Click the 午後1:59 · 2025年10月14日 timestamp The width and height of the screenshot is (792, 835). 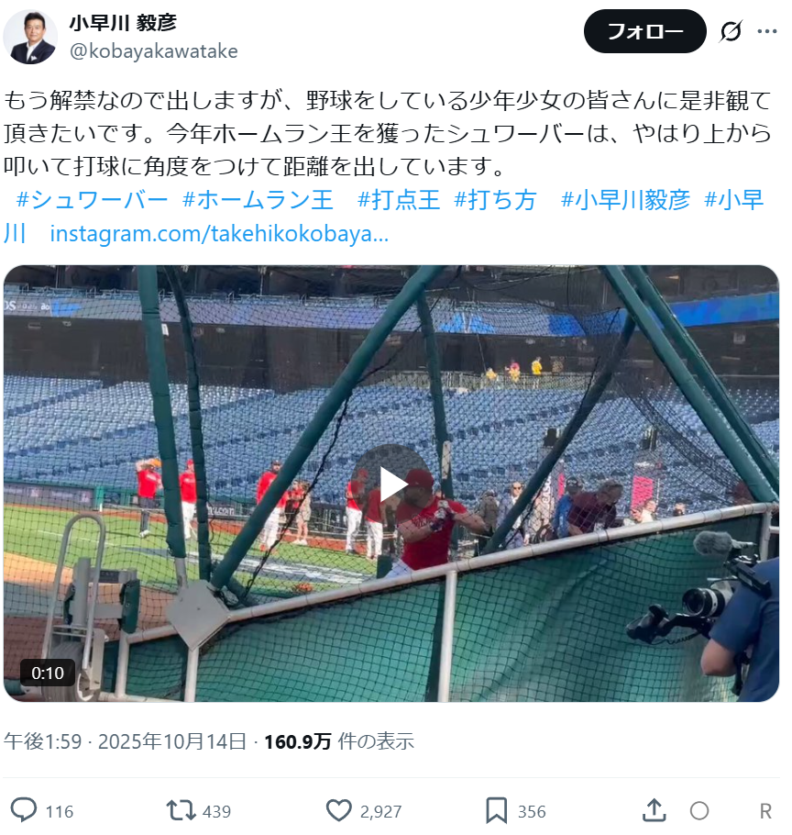(x=125, y=741)
